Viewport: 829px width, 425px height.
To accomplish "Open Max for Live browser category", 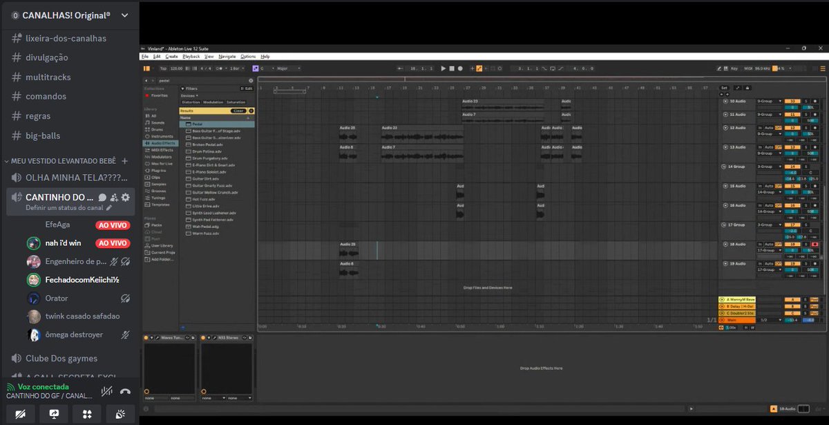I will click(161, 163).
